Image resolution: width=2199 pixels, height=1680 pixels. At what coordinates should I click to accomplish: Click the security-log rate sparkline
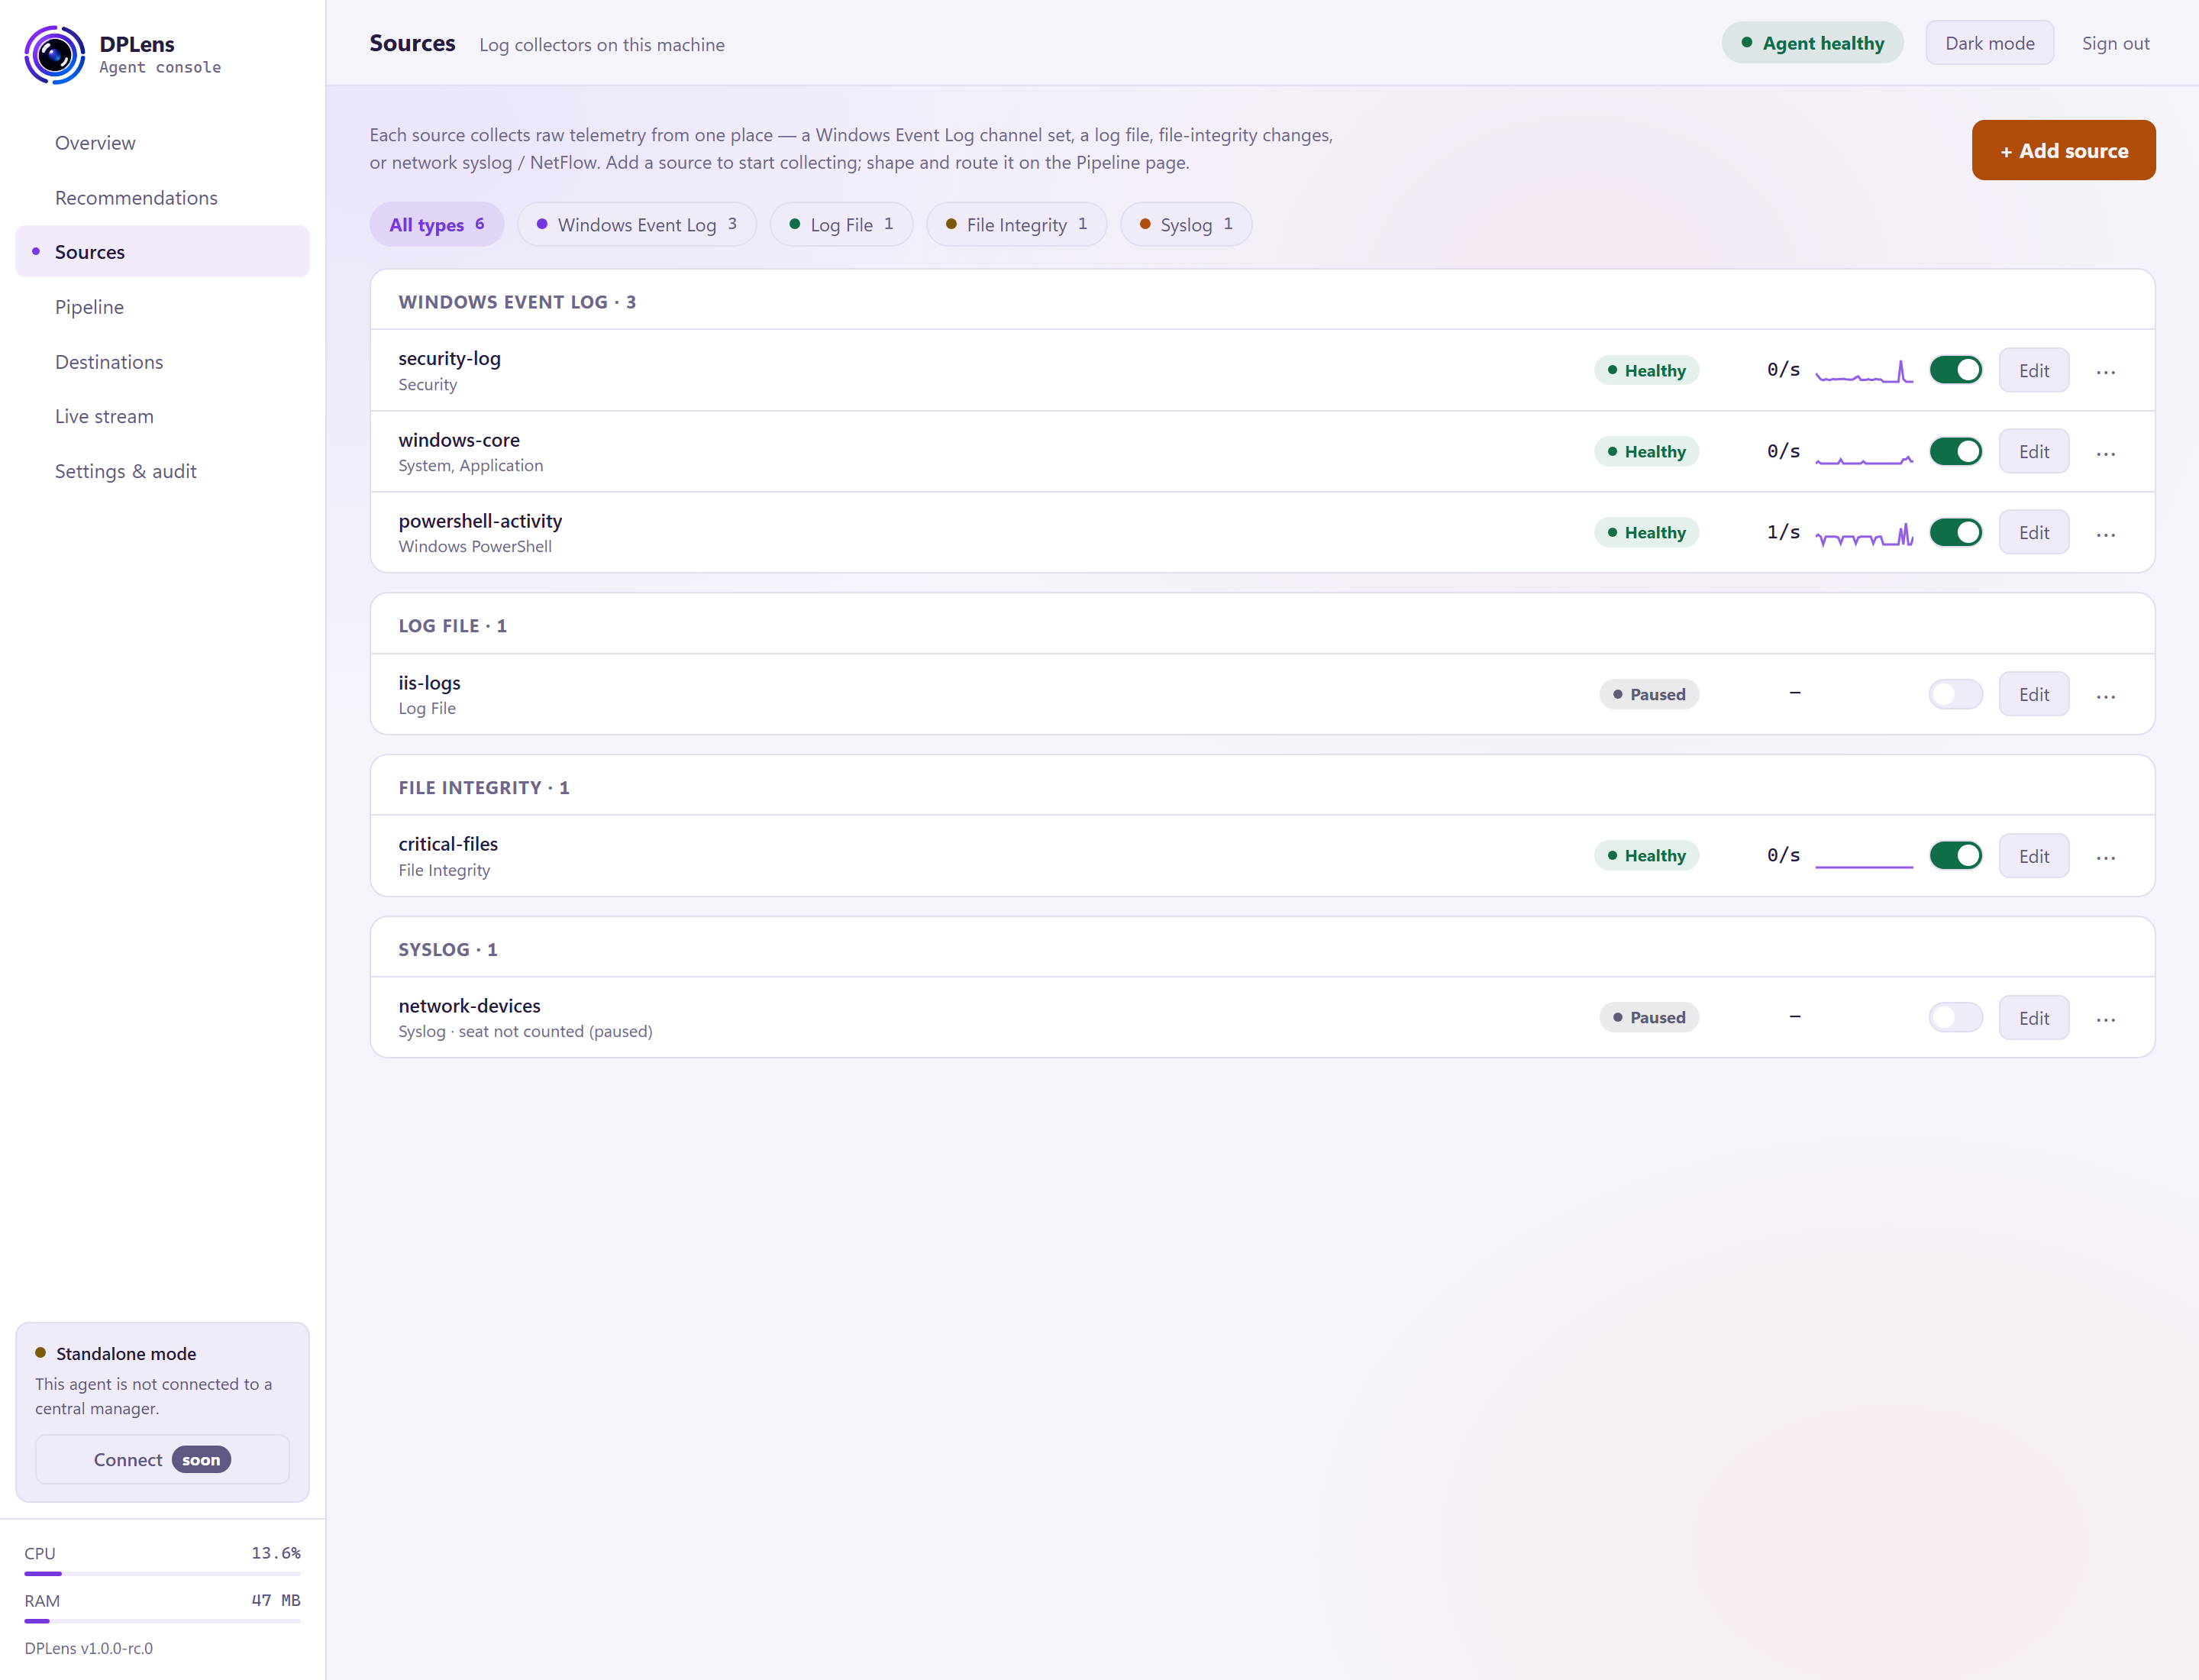pos(1864,372)
